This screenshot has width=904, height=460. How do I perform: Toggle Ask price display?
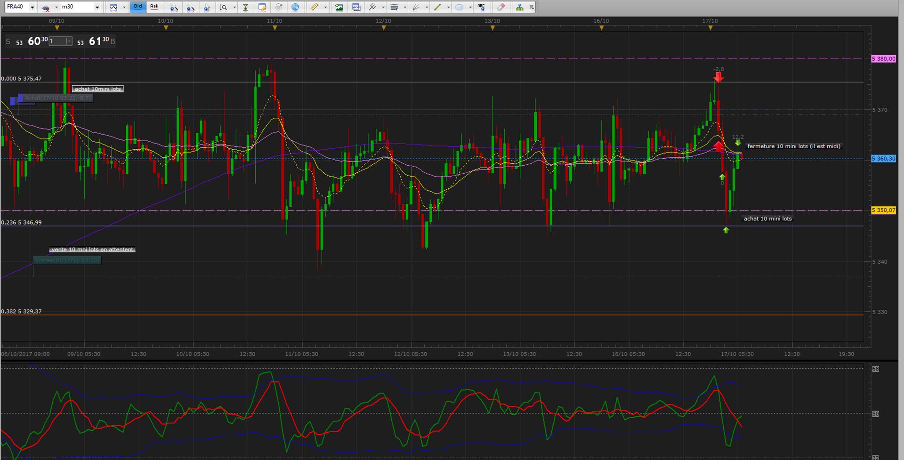point(154,7)
